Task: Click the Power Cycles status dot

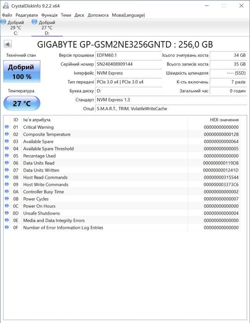Action: point(6,199)
